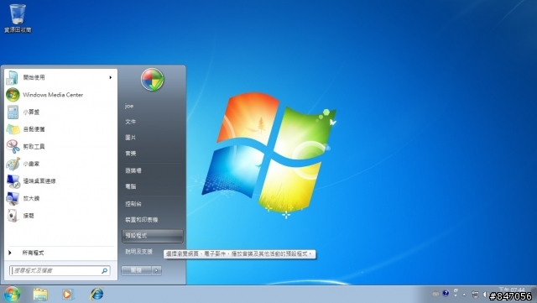537x303 pixels.
Task: Open the Action Center network tray icon
Action: (x=475, y=294)
